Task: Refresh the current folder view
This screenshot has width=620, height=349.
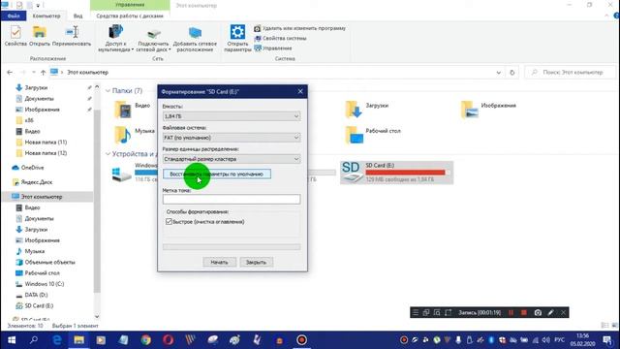Action: 512,73
